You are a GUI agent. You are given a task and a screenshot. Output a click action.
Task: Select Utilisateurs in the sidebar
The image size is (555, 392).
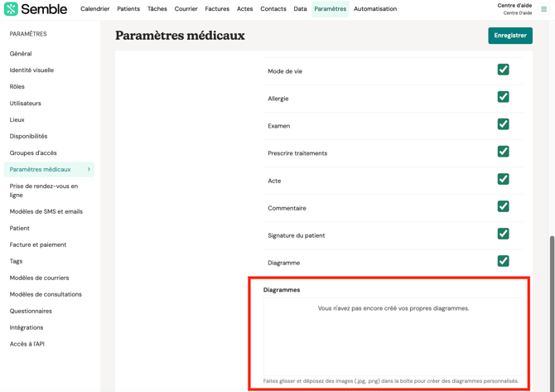pyautogui.click(x=26, y=104)
